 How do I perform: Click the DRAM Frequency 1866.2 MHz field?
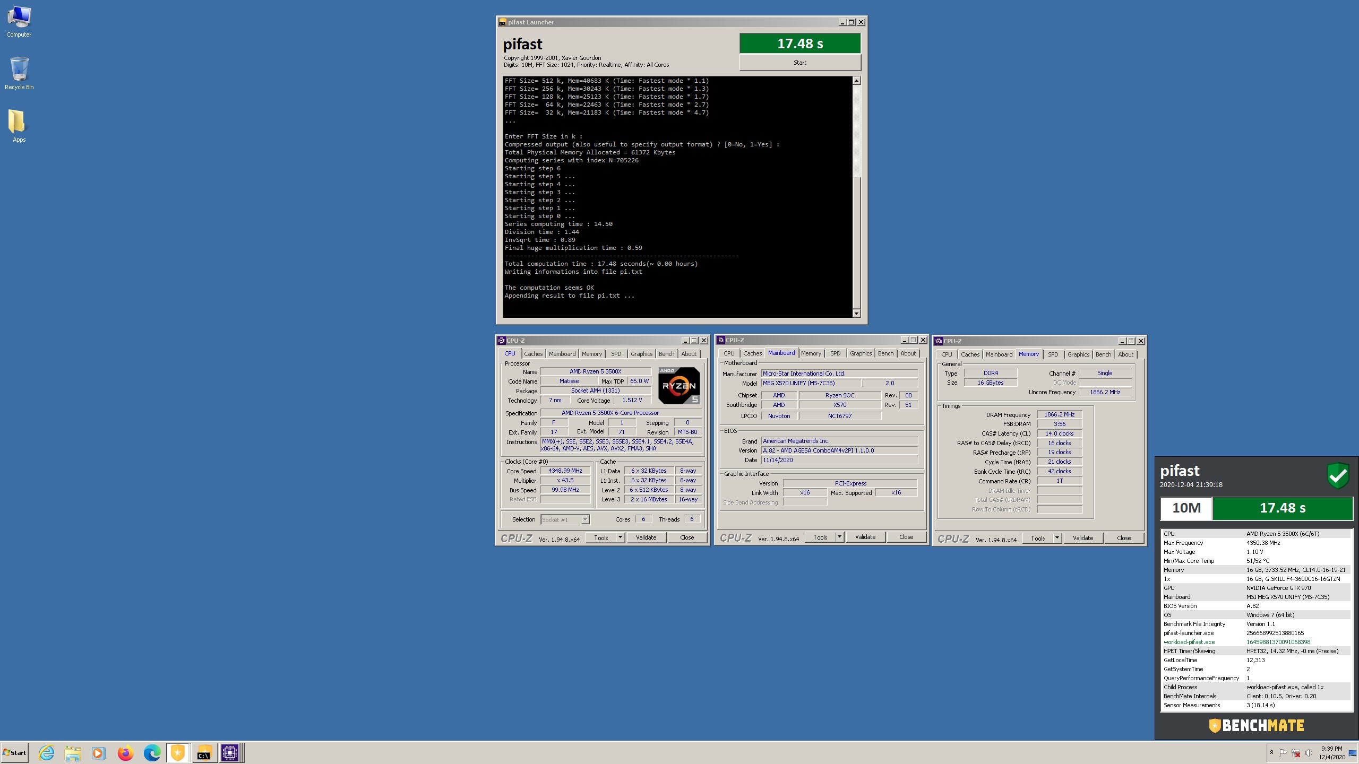(x=1060, y=415)
